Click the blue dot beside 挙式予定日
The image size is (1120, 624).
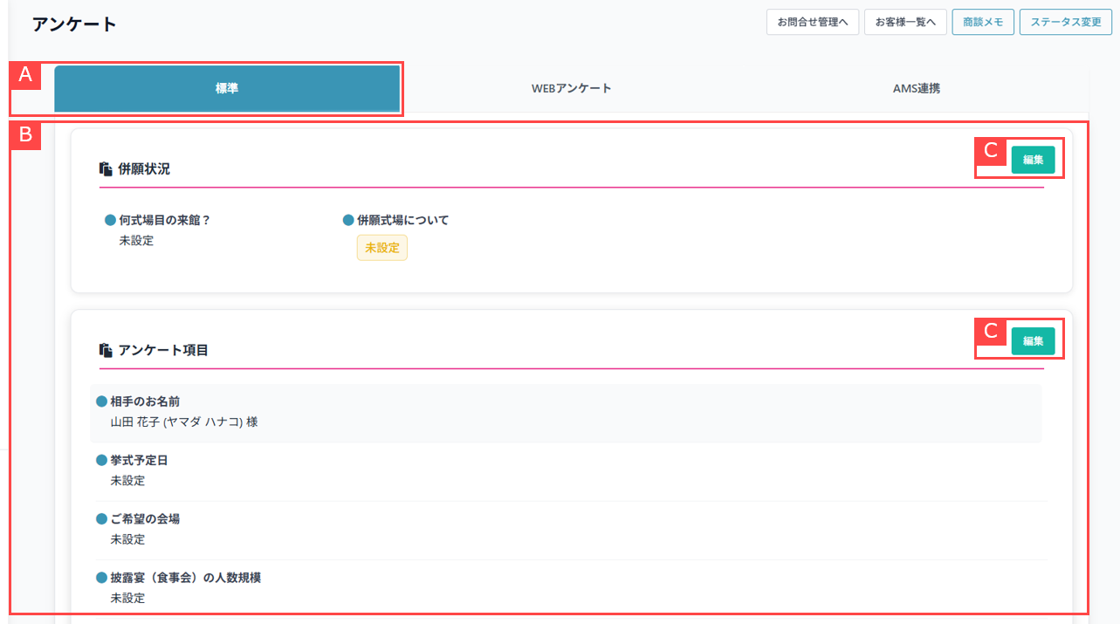click(101, 460)
